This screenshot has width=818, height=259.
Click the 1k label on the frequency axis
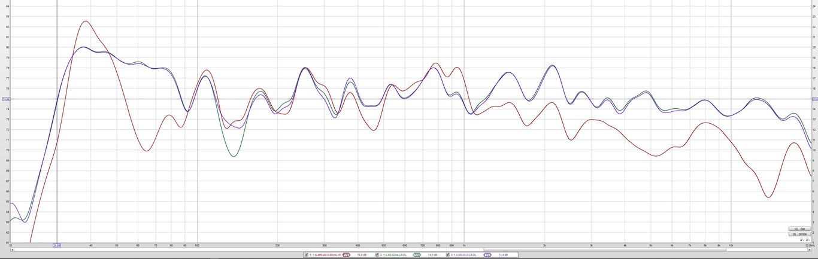tap(463, 245)
